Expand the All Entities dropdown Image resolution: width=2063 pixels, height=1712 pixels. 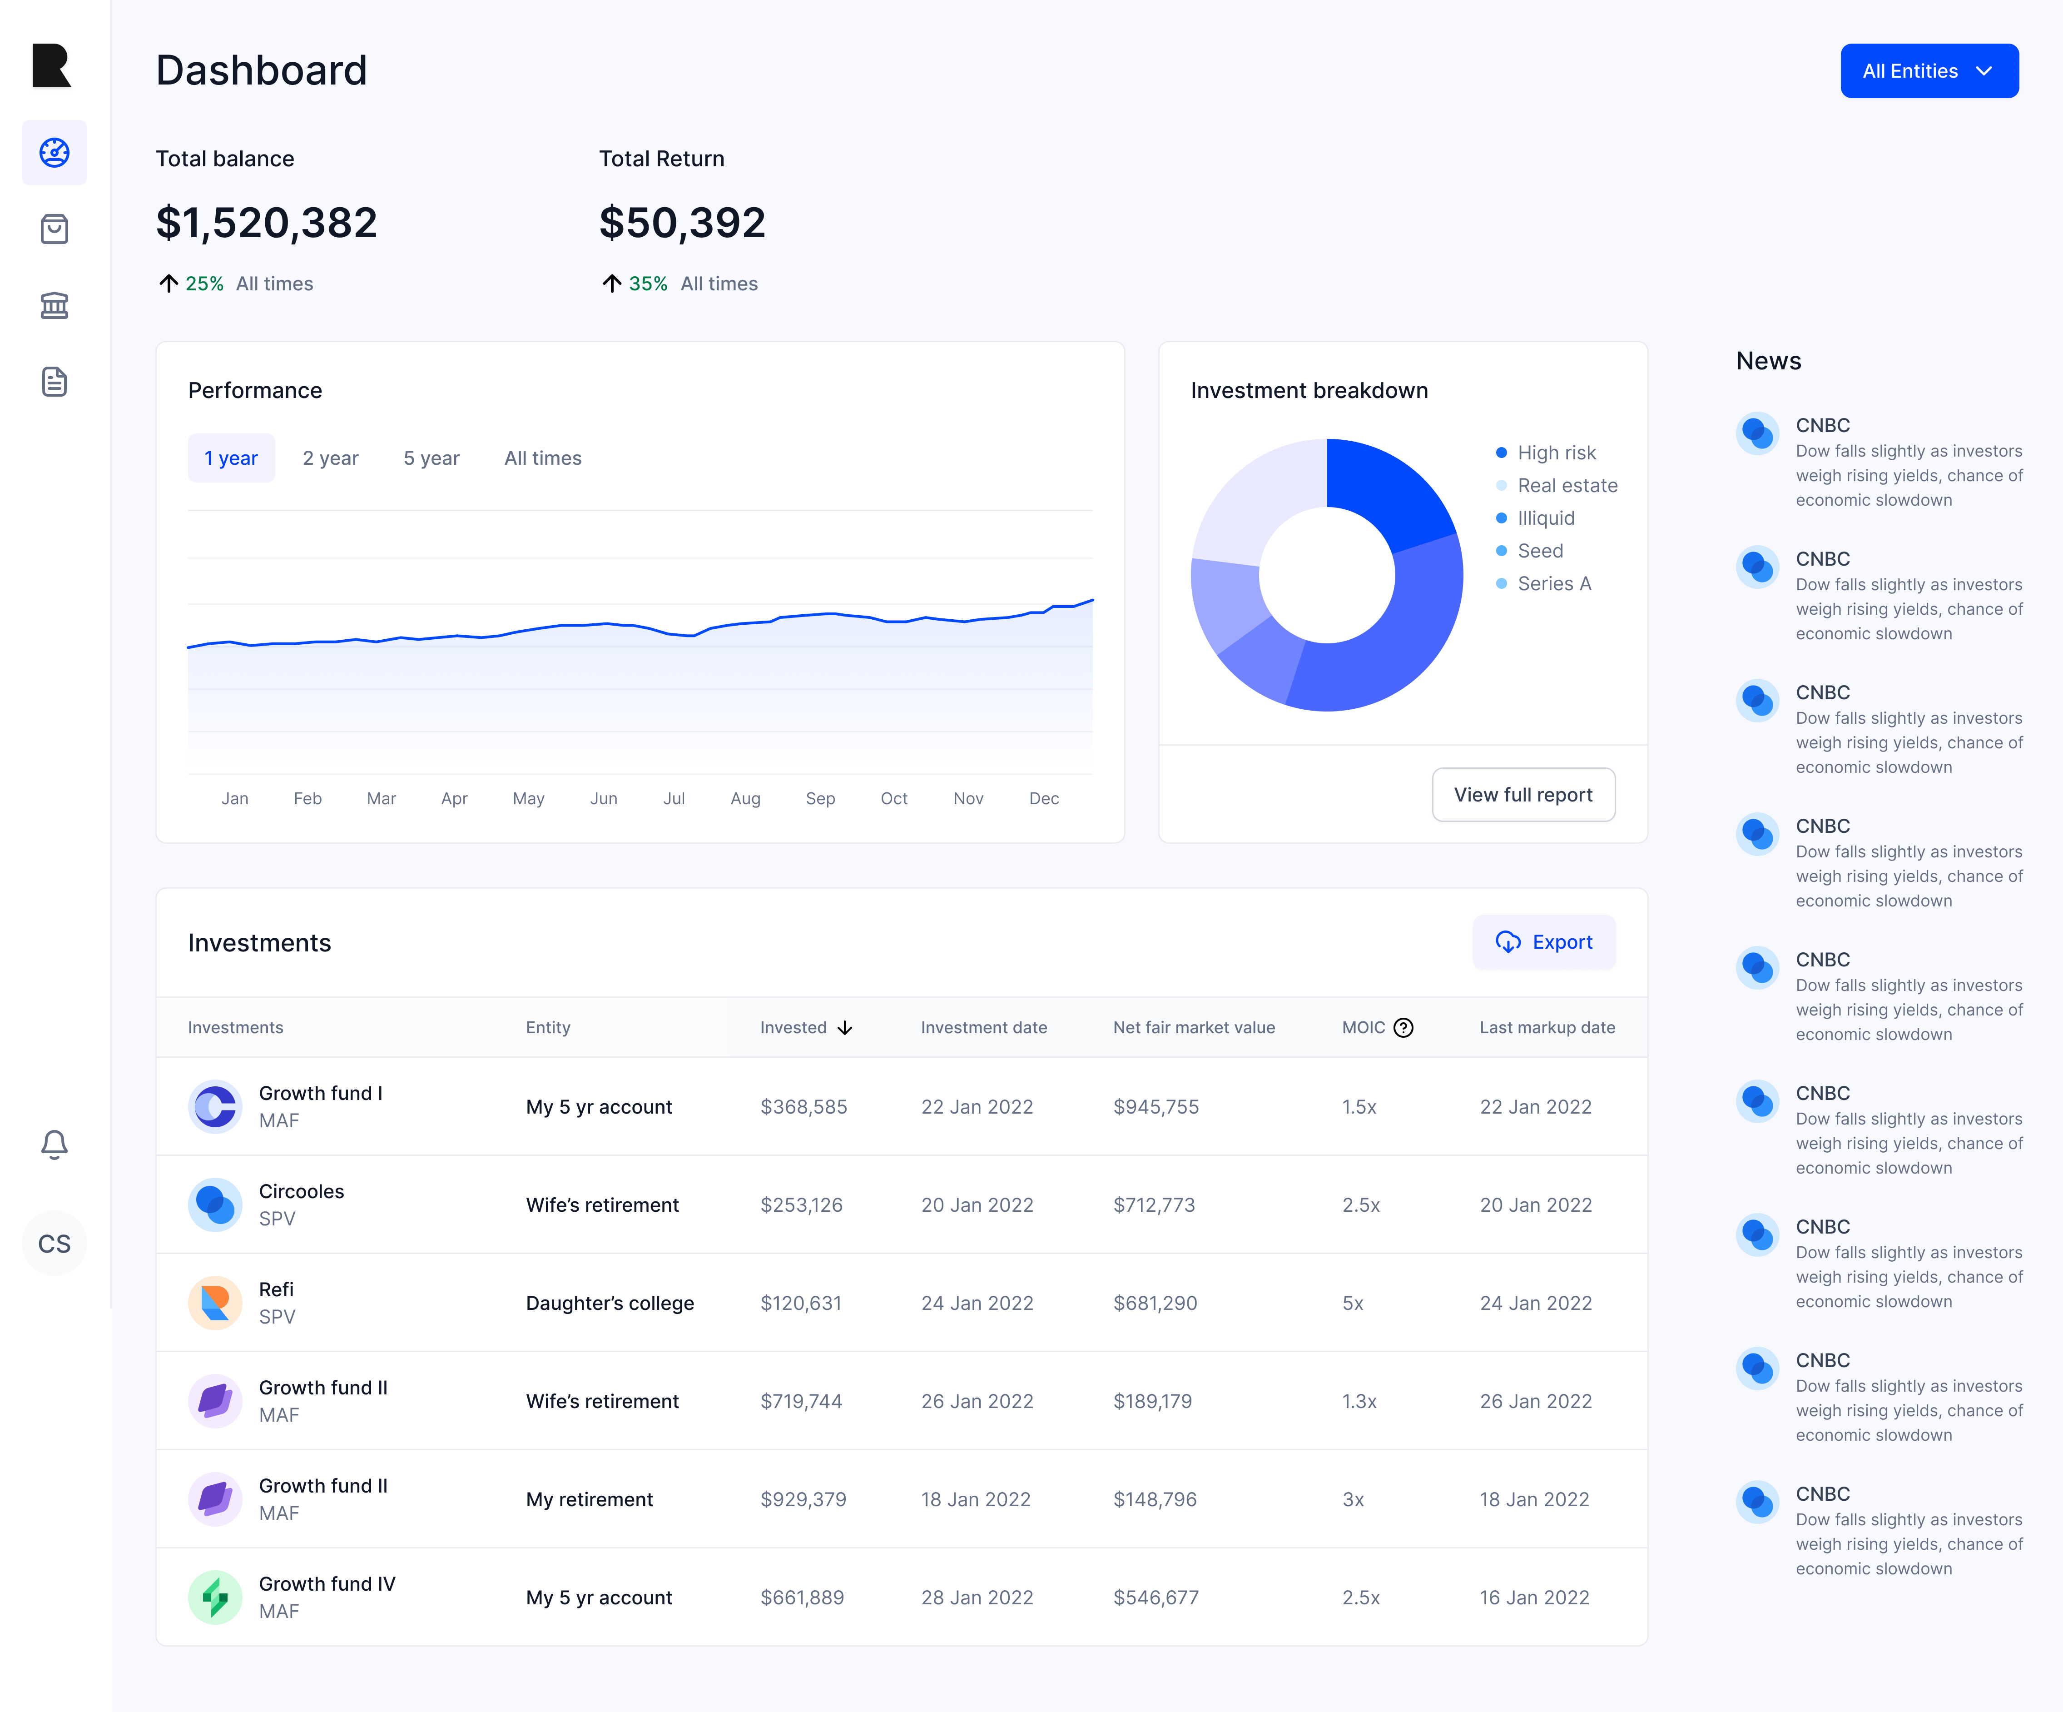click(1929, 71)
